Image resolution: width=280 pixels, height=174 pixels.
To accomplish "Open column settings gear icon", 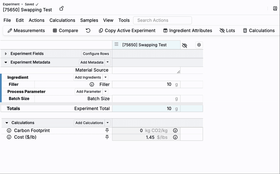I will pos(199,45).
